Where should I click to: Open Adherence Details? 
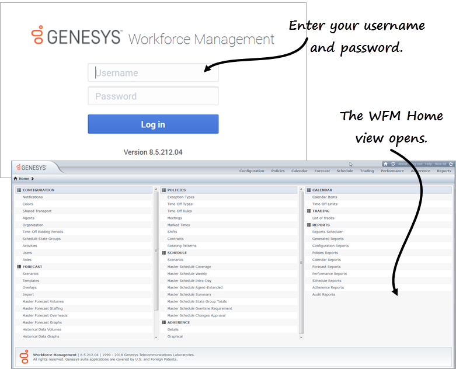click(x=173, y=329)
